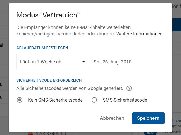Open the "Läuft in 1 Woche ab" dropdown
Viewport: 181px width, 135px height.
53,62
